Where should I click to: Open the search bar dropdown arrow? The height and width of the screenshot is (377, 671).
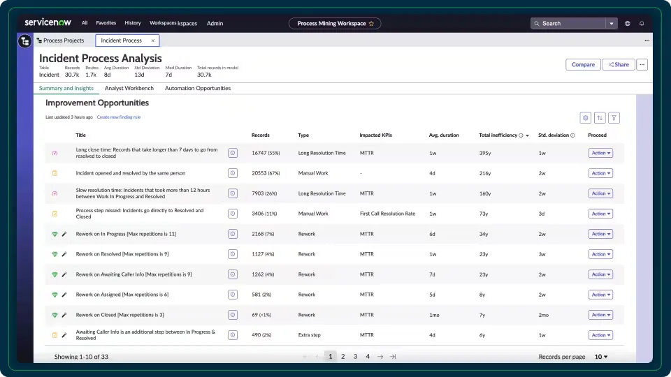(612, 23)
